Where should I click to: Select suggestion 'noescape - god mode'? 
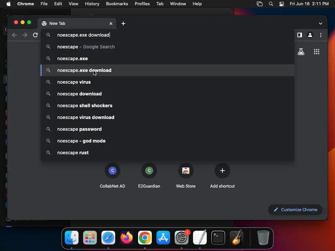click(x=167, y=141)
